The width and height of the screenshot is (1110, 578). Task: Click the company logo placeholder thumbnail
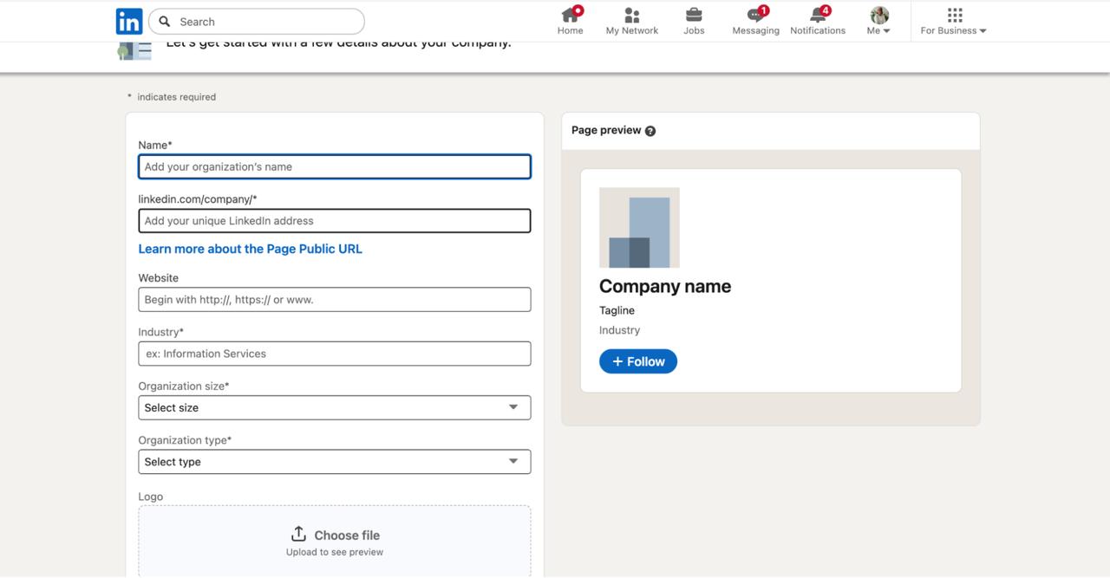tap(639, 228)
